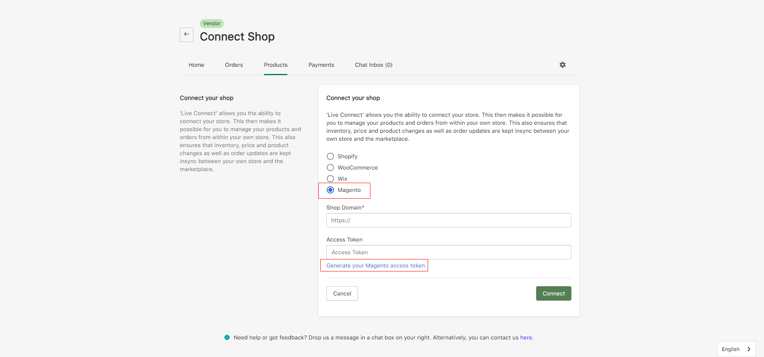The width and height of the screenshot is (764, 357).
Task: Select the Shopify radio option
Action: coord(330,156)
